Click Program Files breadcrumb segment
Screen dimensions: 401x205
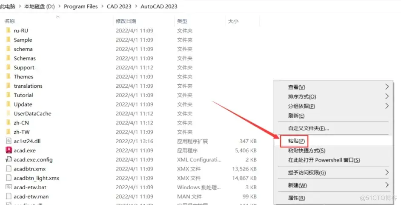tap(81, 6)
